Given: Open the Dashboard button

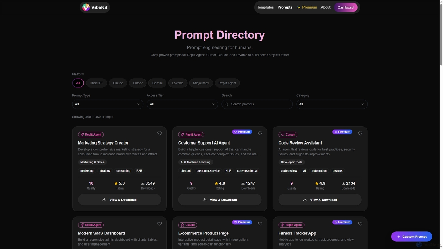Looking at the screenshot, I should 345,7.
